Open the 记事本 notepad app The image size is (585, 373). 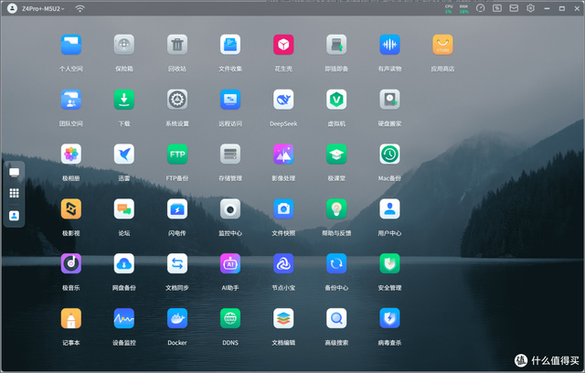point(71,318)
